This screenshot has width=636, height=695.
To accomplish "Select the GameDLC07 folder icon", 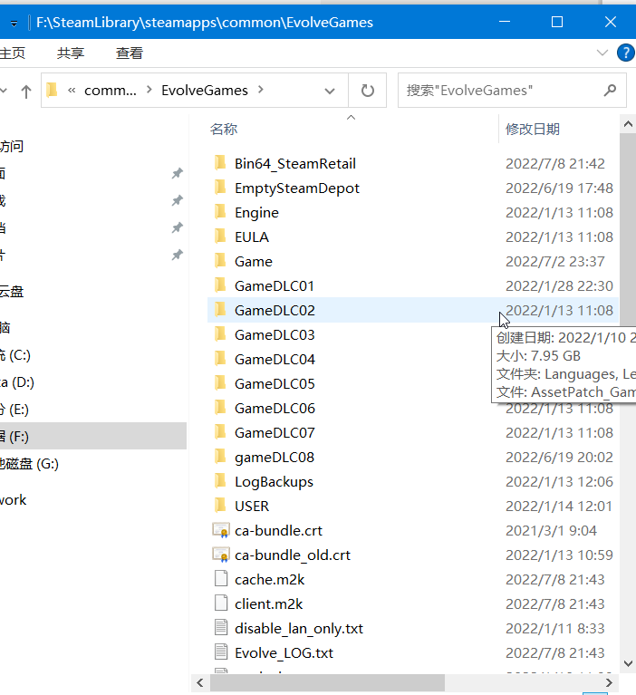I will [x=220, y=431].
